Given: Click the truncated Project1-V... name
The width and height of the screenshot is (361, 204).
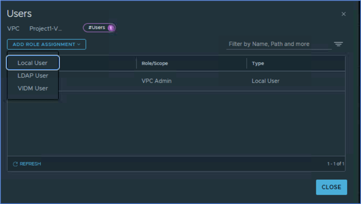Looking at the screenshot, I should (46, 29).
